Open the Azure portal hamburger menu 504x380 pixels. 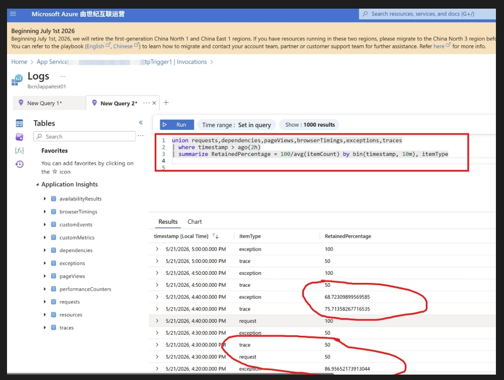point(13,14)
